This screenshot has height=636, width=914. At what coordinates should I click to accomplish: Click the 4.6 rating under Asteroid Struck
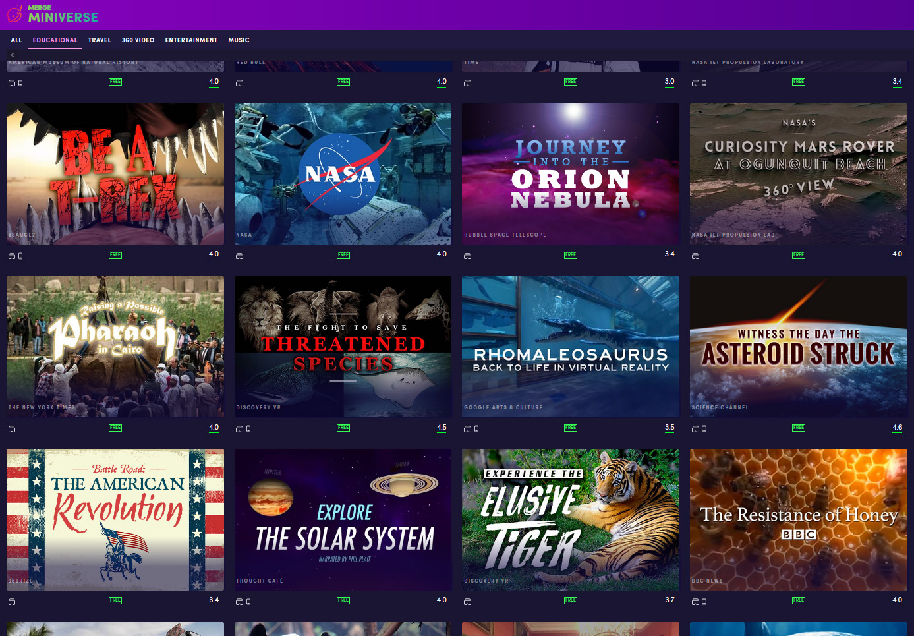(x=898, y=428)
